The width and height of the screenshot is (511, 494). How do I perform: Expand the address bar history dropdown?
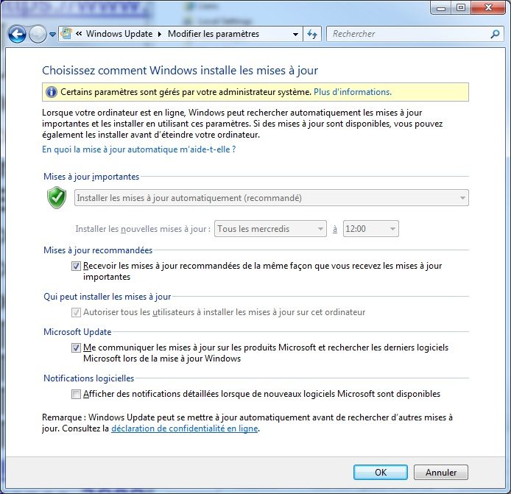tap(295, 34)
